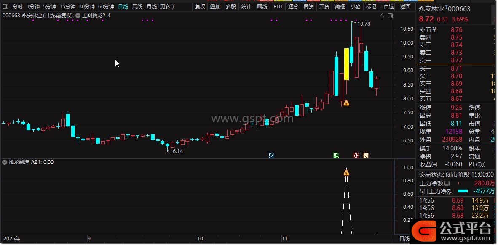Click the money bag signal on candlestick chart
Screen dimensions: 498x245
(x=346, y=103)
